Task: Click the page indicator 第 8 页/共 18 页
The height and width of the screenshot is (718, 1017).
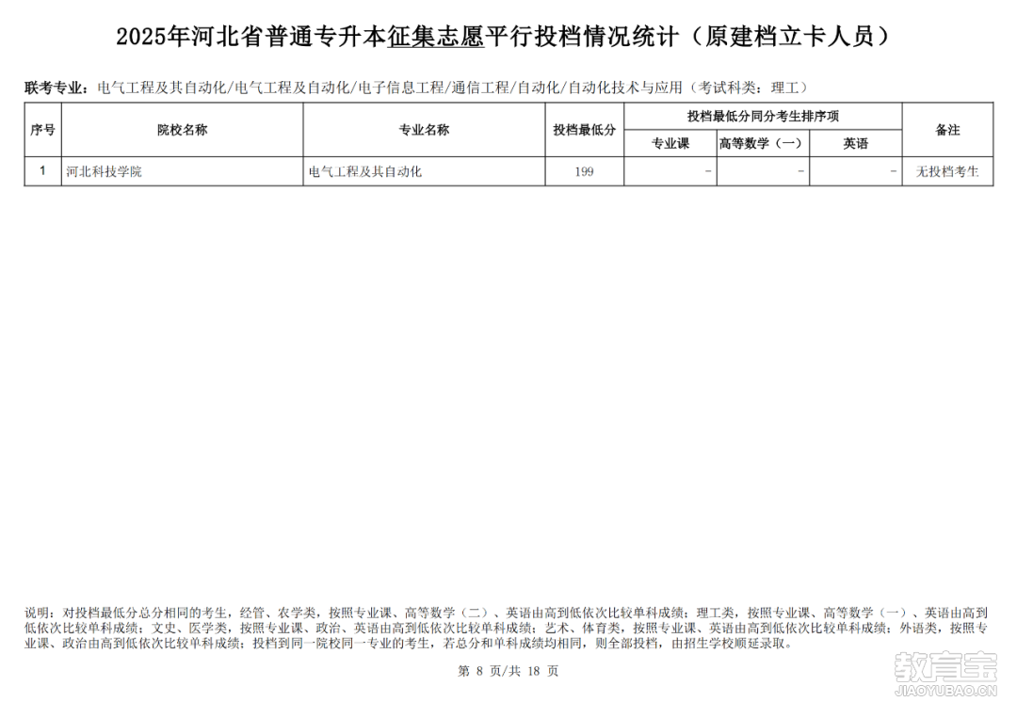Action: [508, 671]
